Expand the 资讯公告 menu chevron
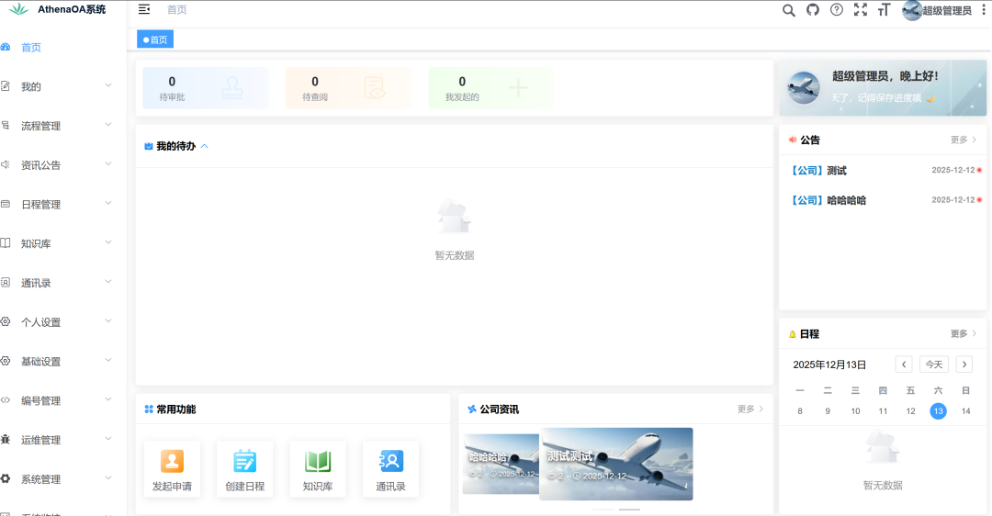The image size is (992, 516). pyautogui.click(x=108, y=163)
